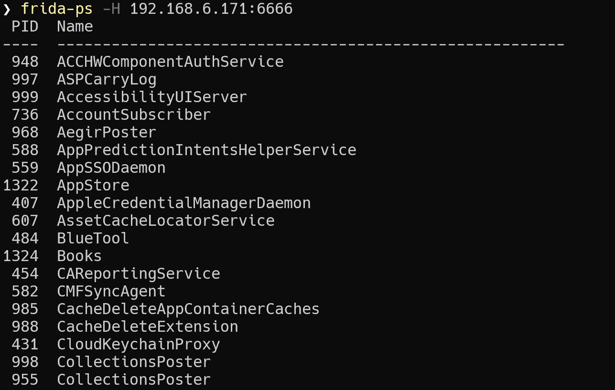
Task: Click PID 1324 beside Books
Action: point(21,256)
